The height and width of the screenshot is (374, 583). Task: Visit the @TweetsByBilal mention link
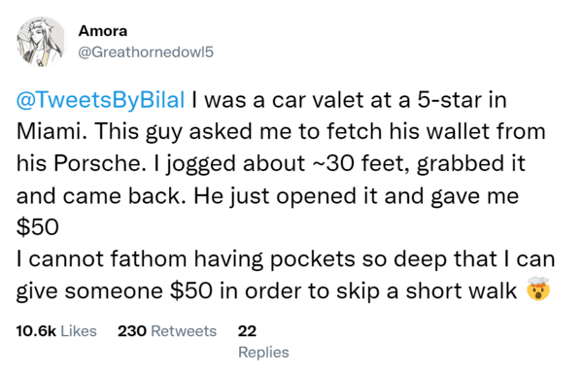[100, 101]
